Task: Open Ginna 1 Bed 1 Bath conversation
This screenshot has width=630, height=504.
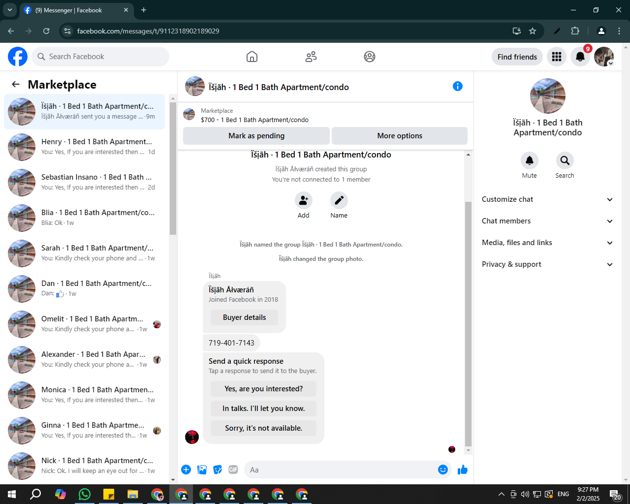Action: (85, 431)
